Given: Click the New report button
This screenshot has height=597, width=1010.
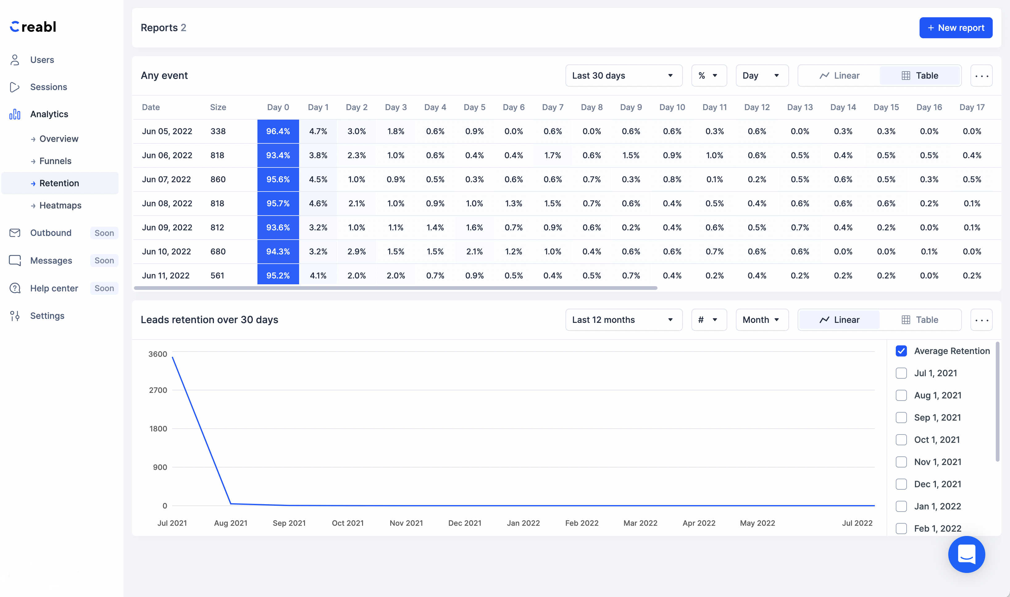Looking at the screenshot, I should pyautogui.click(x=955, y=28).
